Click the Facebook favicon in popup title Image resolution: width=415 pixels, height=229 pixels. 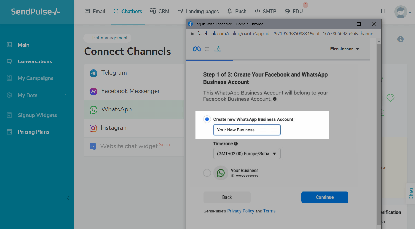(190, 24)
